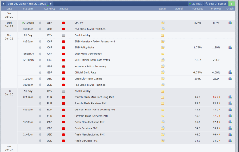Click red impact icon for CPI y/y

(x=63, y=23)
